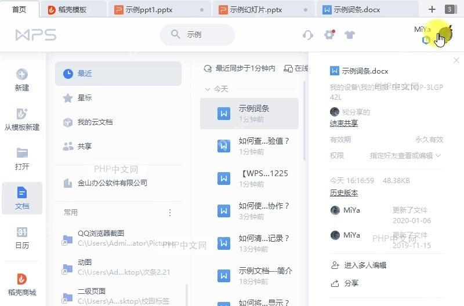This screenshot has width=464, height=306.
Task: Click the 结束共享 link
Action: pyautogui.click(x=344, y=123)
